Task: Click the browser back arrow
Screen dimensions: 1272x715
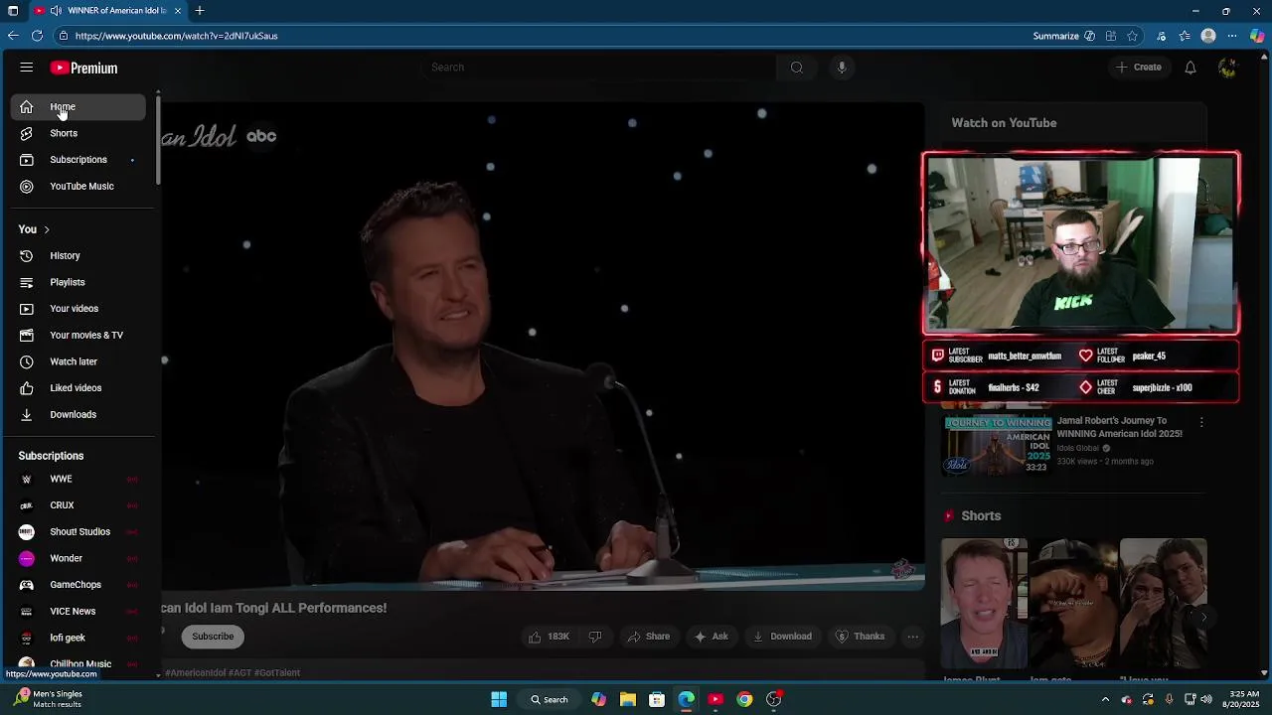Action: point(13,36)
